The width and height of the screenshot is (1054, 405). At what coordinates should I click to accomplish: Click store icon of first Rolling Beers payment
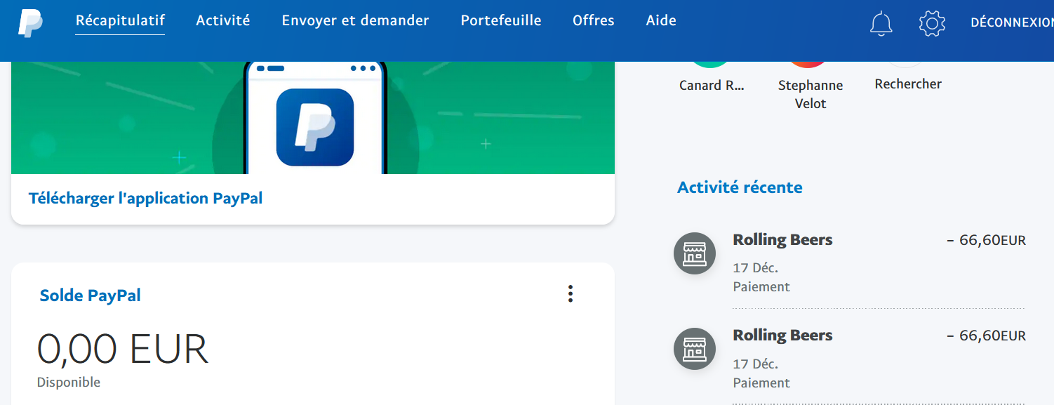[x=695, y=253]
